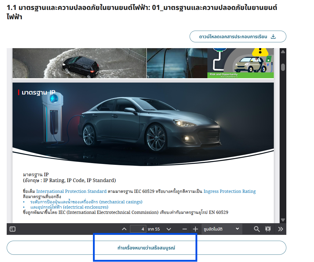The image size is (314, 262).
Task: Zoom out the PDF document
Action: pos(184,229)
